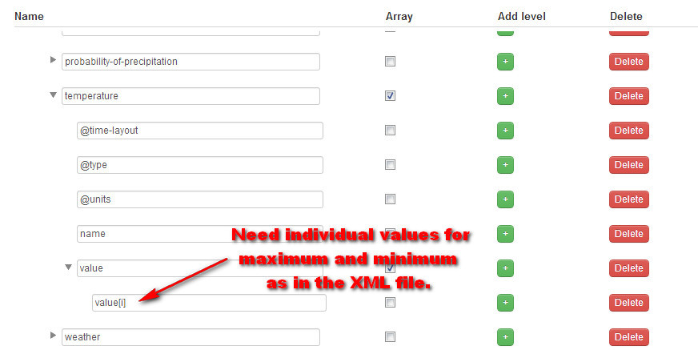
Task: Add level under the name row
Action: pos(504,234)
